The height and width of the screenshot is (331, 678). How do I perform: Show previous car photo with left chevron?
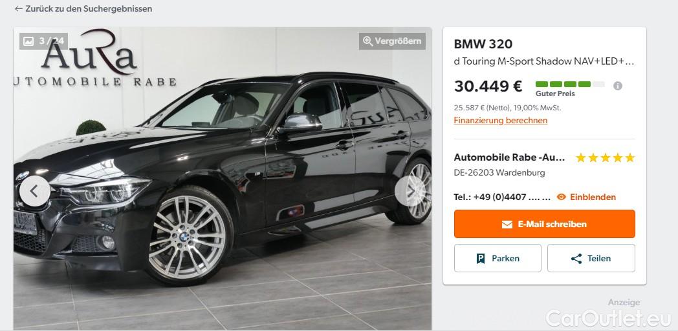pyautogui.click(x=34, y=190)
